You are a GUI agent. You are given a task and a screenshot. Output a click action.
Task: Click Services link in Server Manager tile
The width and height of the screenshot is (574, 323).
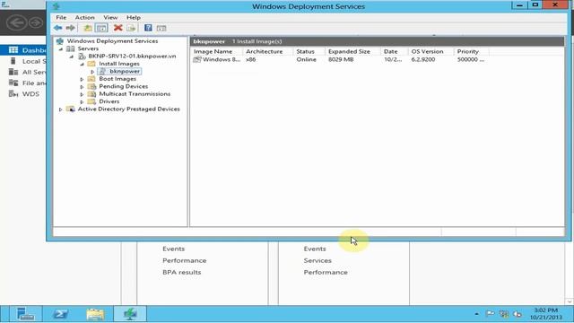pos(317,260)
